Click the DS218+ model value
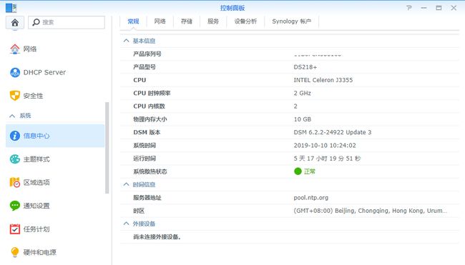Screen dimensions: 465x265 click(x=305, y=67)
